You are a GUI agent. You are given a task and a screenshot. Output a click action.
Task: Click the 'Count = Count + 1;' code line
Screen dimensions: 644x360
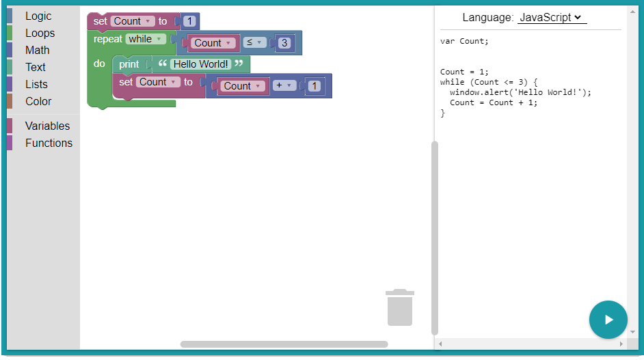pyautogui.click(x=494, y=102)
